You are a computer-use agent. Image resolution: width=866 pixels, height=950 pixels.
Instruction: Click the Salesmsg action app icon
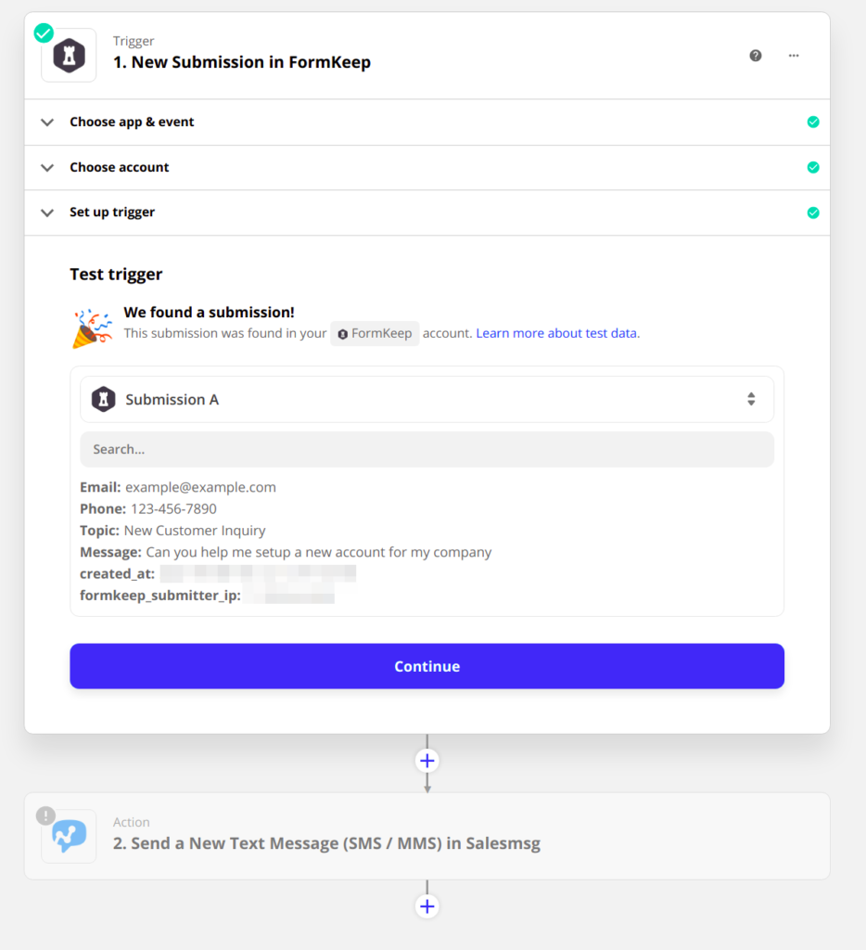tap(69, 836)
